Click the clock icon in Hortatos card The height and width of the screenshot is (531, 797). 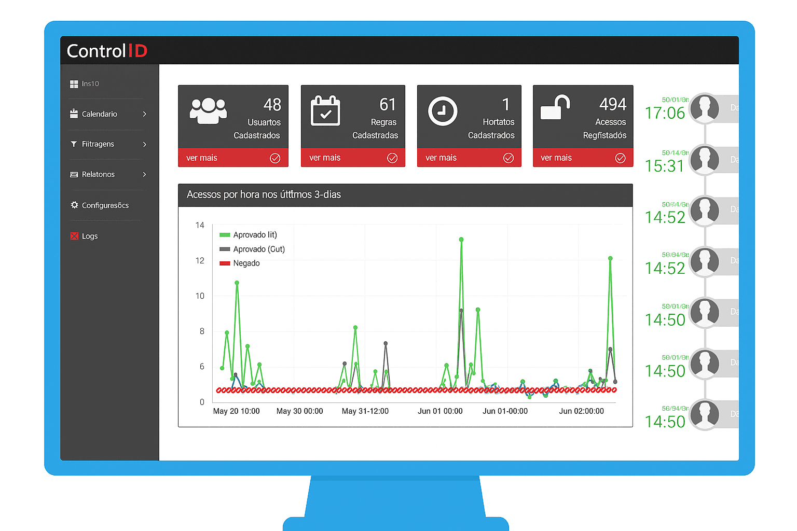[x=442, y=111]
